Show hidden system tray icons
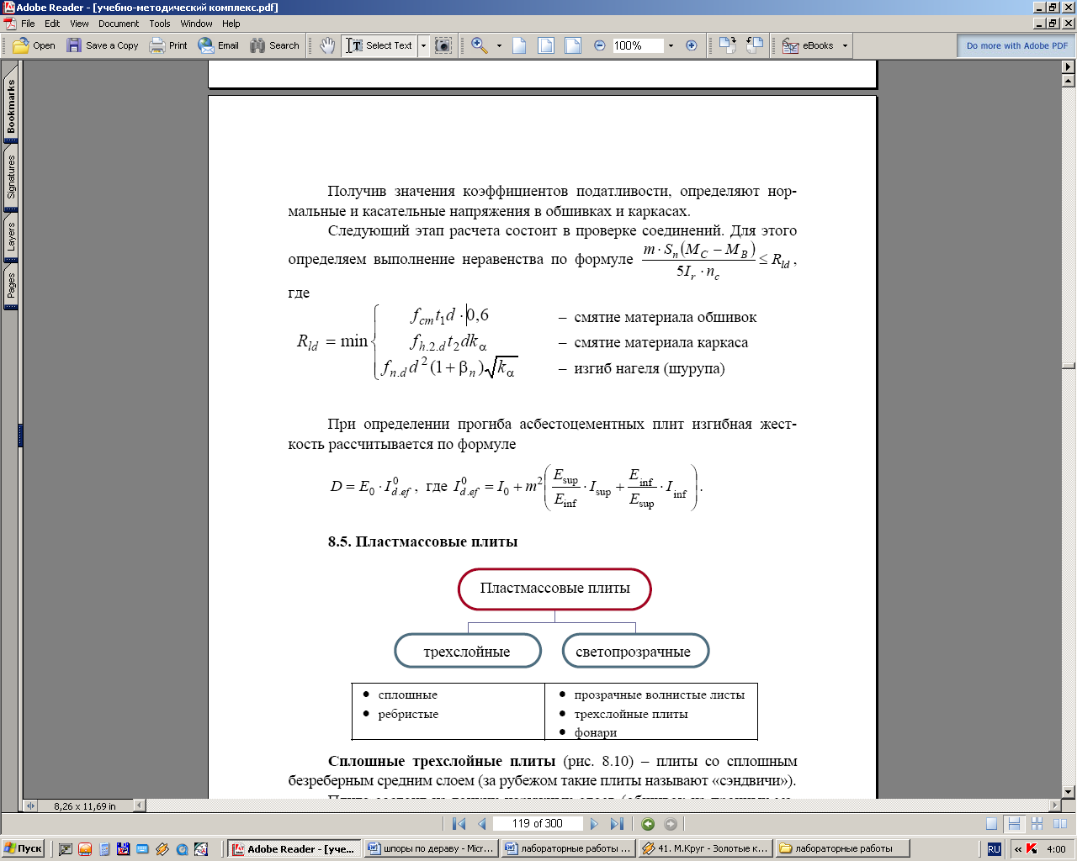Screen dimensions: 1077x861 click(1018, 848)
